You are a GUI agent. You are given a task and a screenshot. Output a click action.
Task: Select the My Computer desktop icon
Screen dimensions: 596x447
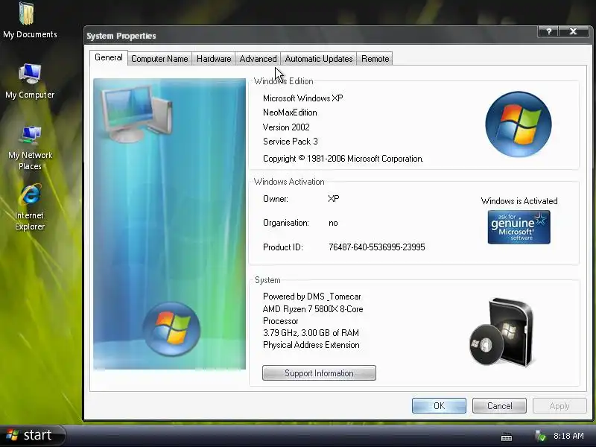(30, 81)
